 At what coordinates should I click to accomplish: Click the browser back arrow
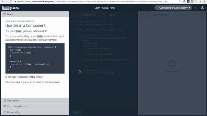[x=3, y=1]
